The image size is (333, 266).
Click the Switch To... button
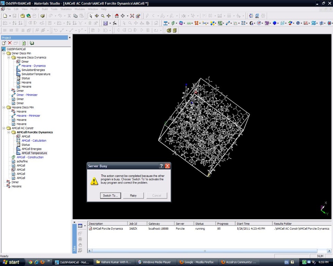(x=111, y=195)
